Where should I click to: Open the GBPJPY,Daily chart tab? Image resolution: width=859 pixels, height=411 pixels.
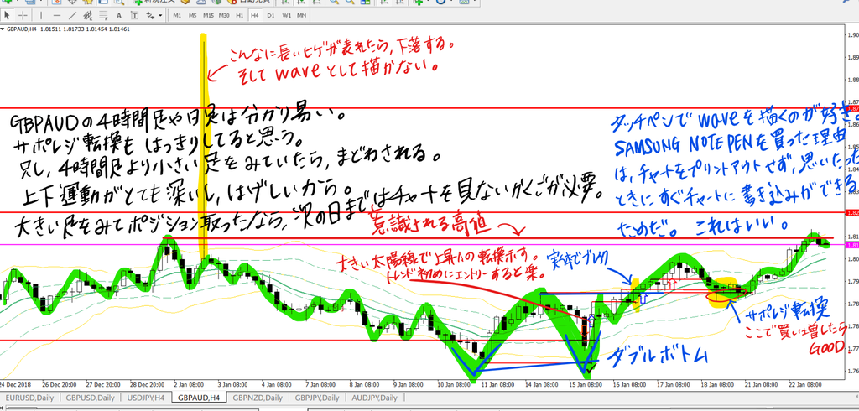click(x=316, y=398)
